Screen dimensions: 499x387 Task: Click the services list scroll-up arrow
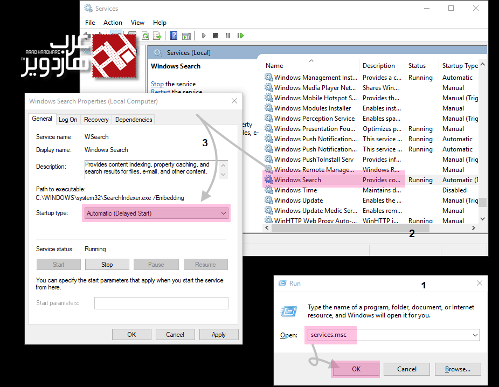(x=482, y=65)
